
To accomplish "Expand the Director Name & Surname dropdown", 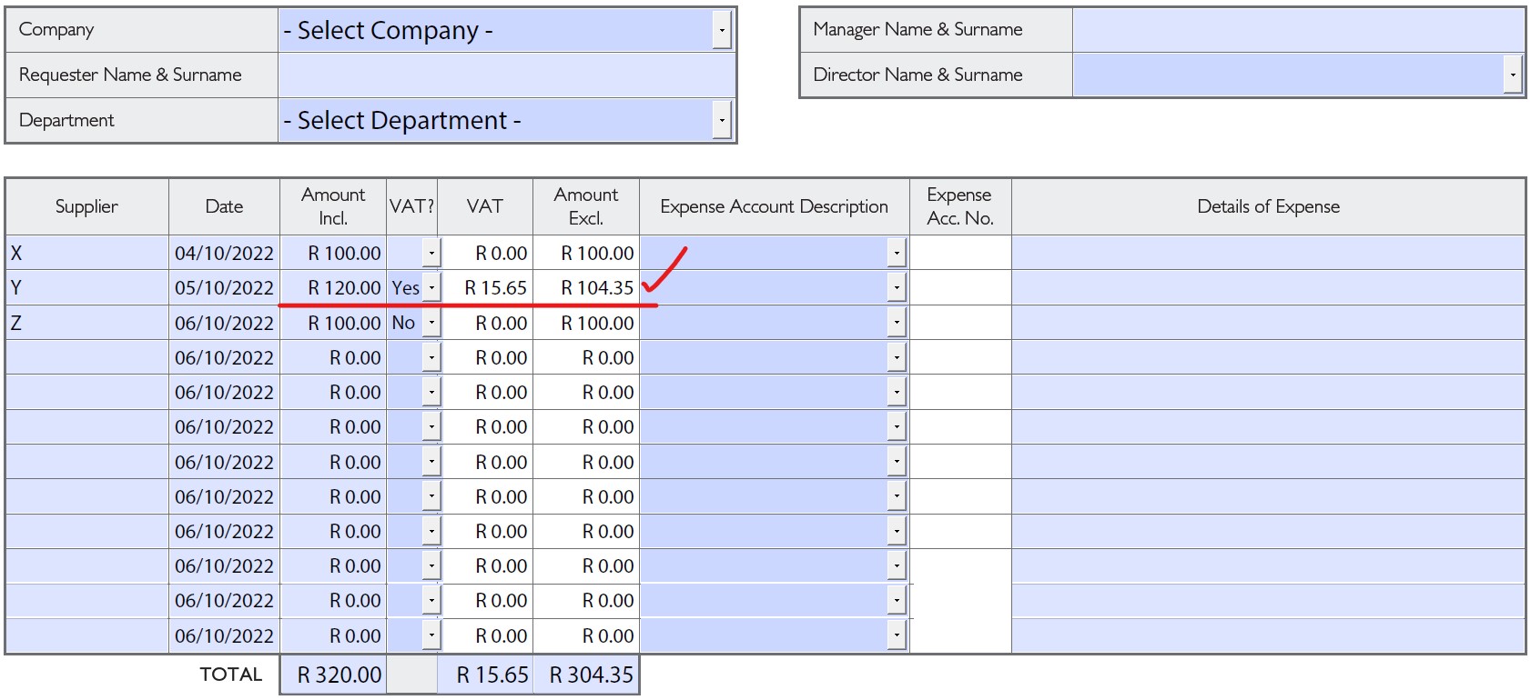I will 1512,75.
